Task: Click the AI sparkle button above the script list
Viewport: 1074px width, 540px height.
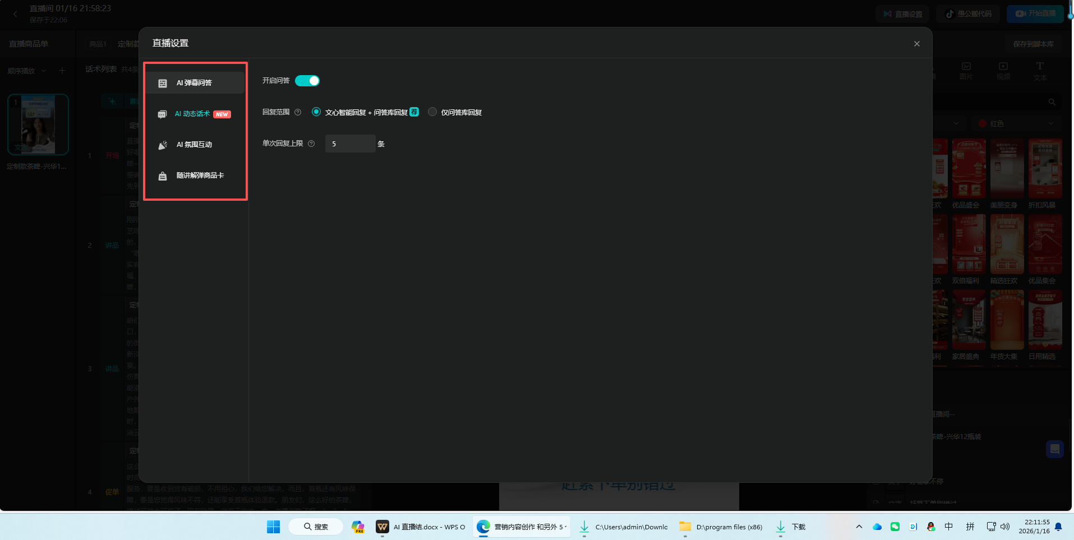Action: (x=112, y=101)
